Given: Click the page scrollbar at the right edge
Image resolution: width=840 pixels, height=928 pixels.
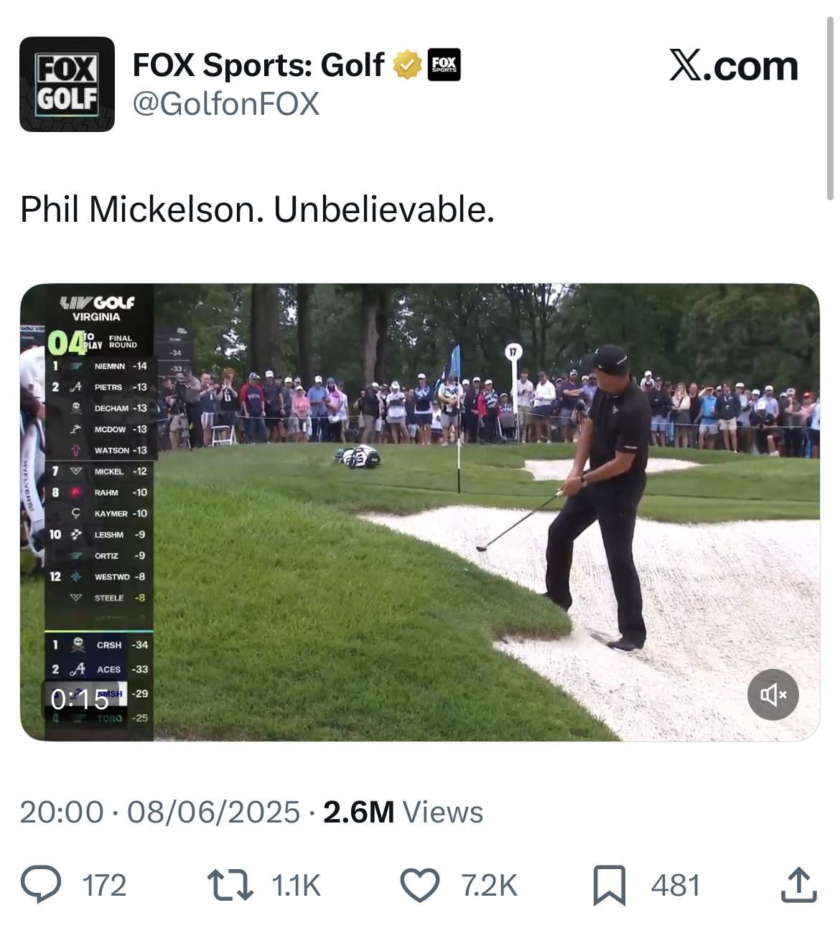Looking at the screenshot, I should coord(830,108).
